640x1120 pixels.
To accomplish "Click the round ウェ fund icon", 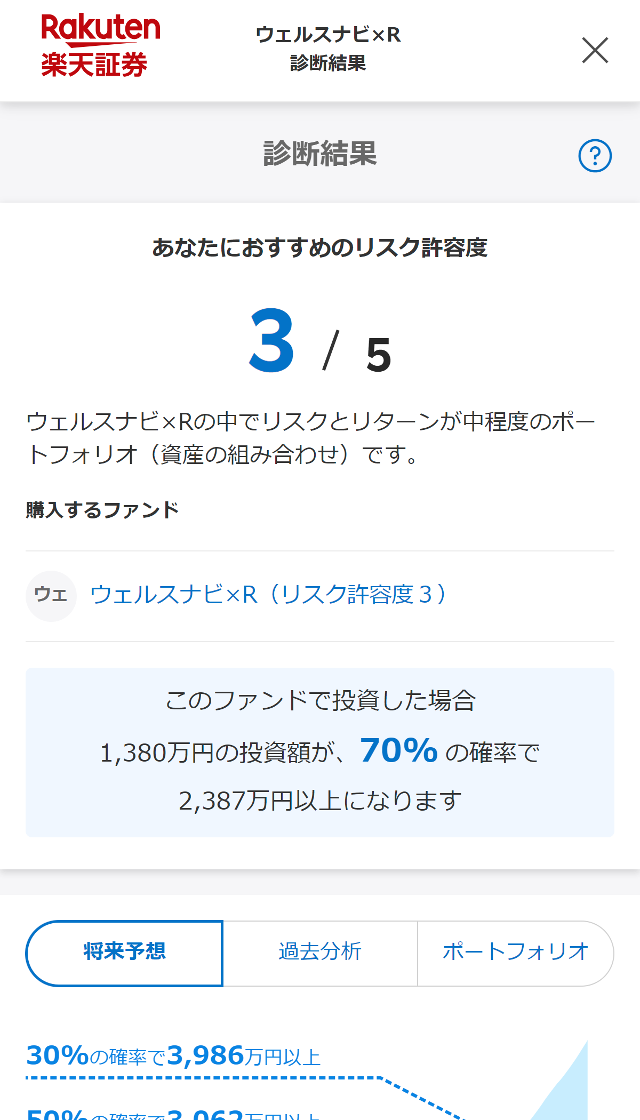I will 51,596.
